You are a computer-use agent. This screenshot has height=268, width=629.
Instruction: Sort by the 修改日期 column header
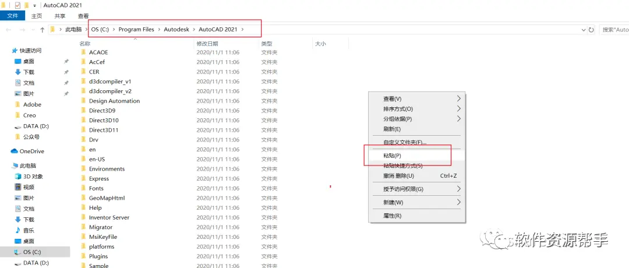point(207,43)
